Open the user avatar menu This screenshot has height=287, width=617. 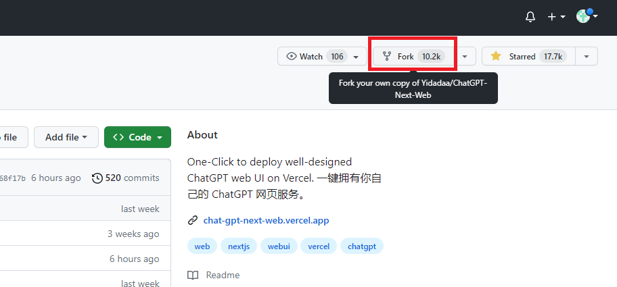click(587, 16)
